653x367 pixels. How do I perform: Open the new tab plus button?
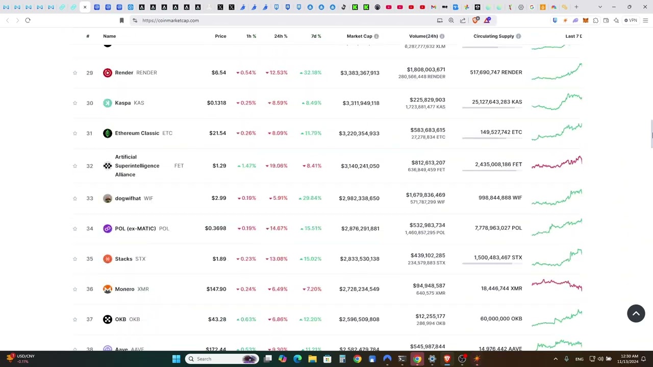(576, 7)
